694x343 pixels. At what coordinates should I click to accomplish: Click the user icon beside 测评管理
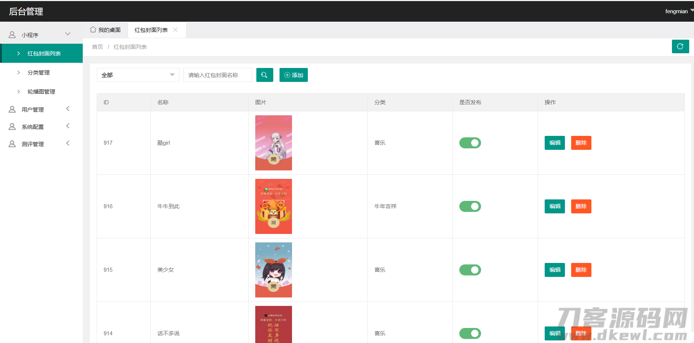point(12,144)
